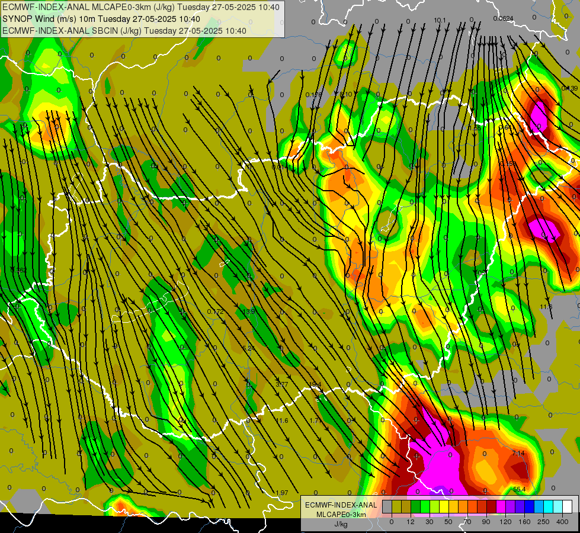
Task: Click the '19.4' map value
Action: (x=315, y=385)
